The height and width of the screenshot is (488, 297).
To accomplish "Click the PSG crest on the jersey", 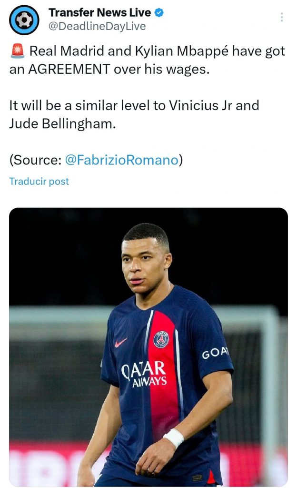I will [x=161, y=338].
